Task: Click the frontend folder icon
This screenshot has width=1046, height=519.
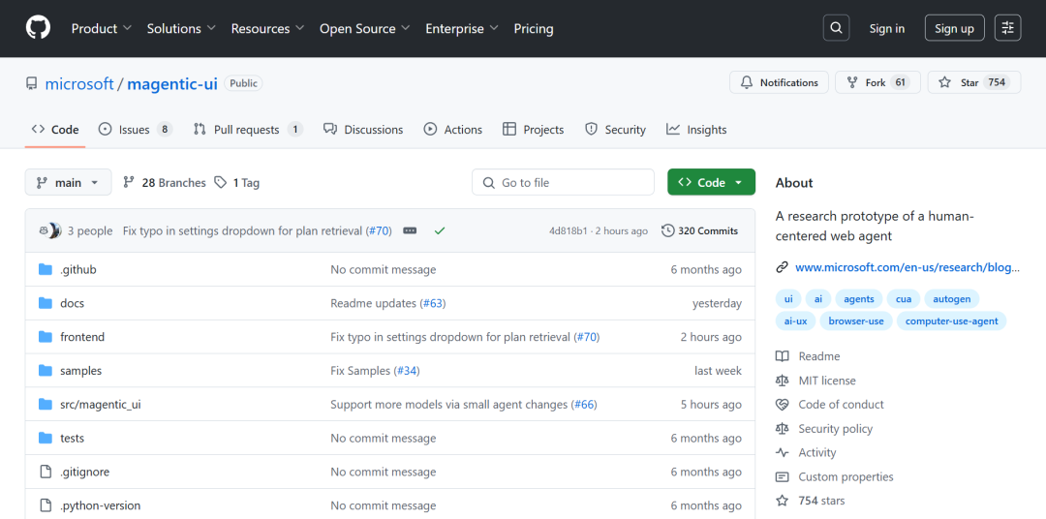Action: pyautogui.click(x=46, y=337)
